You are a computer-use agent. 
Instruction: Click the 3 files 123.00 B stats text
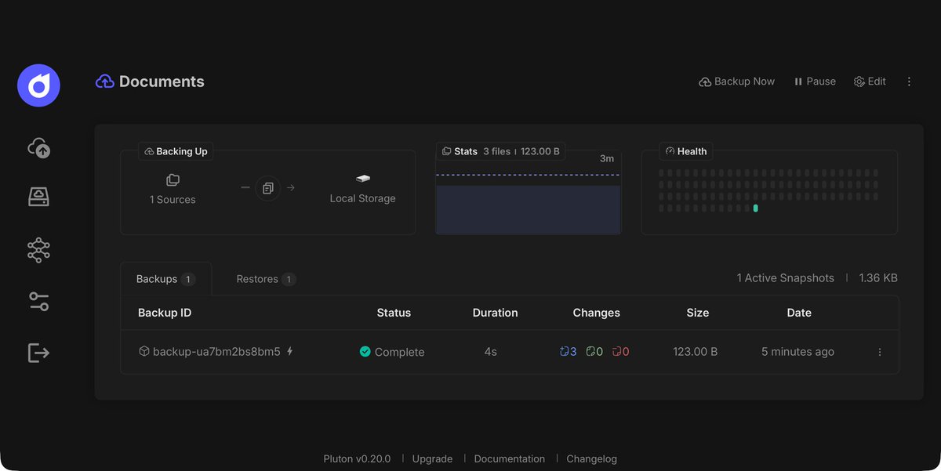(x=521, y=151)
